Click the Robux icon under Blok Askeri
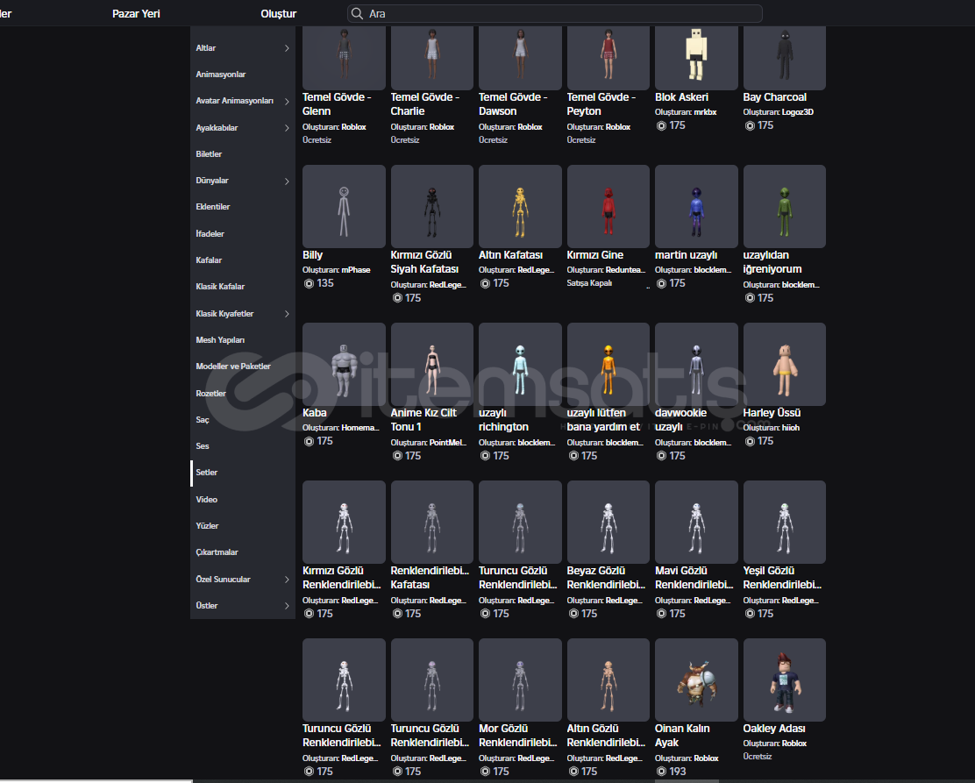 coord(661,125)
